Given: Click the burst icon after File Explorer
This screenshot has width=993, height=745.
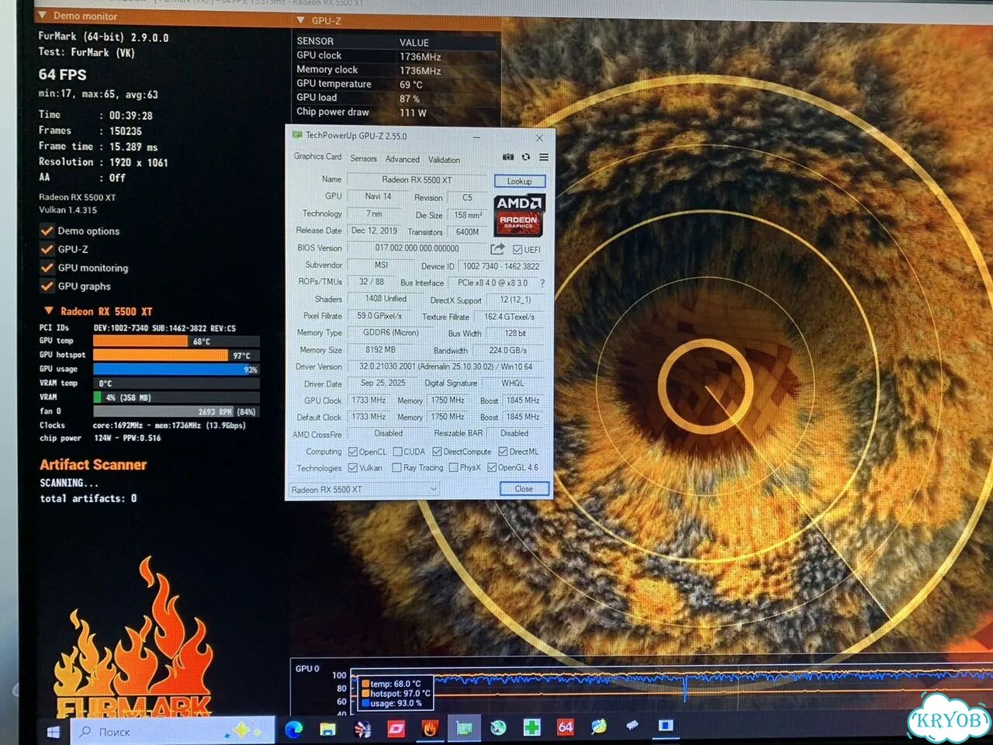Looking at the screenshot, I should click(x=362, y=729).
